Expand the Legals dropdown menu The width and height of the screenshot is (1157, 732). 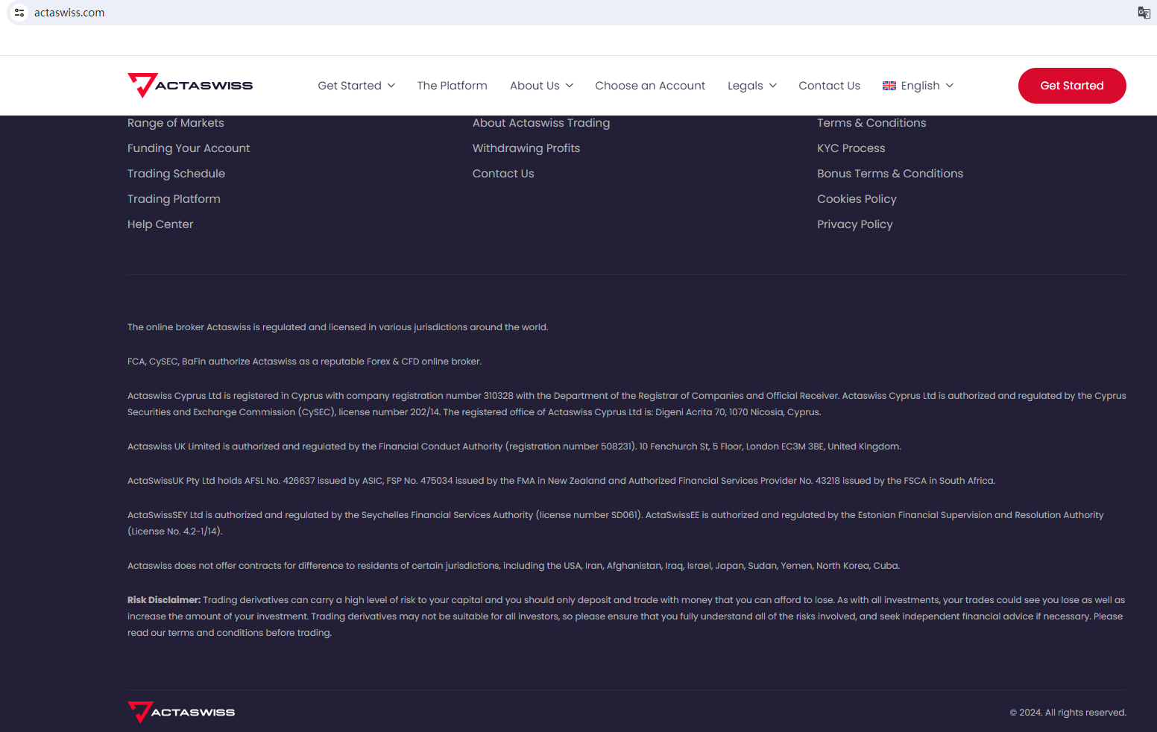click(x=752, y=86)
